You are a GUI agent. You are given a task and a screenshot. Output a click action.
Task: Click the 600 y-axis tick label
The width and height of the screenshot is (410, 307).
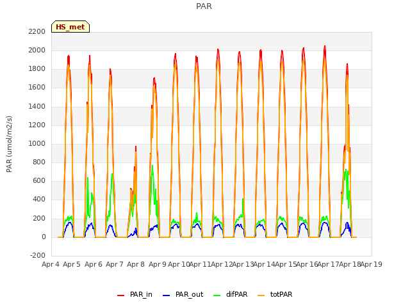39,180
